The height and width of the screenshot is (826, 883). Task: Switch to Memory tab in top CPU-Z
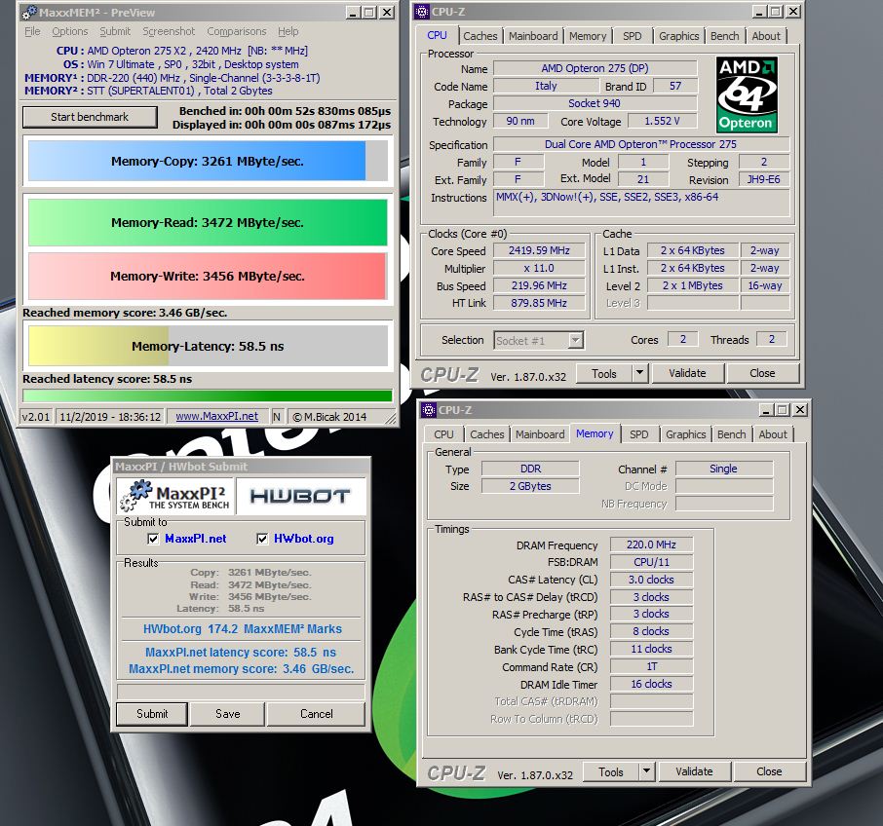588,36
